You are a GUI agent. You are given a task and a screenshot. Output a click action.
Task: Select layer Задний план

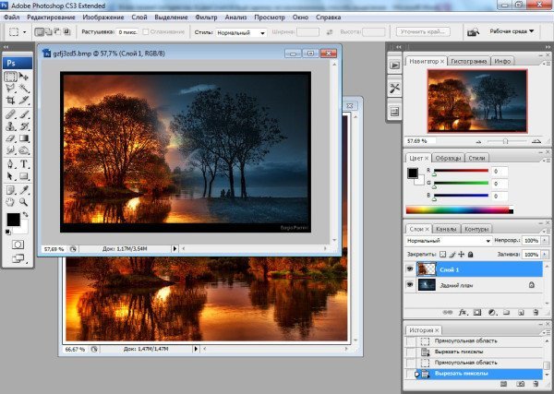tap(473, 284)
